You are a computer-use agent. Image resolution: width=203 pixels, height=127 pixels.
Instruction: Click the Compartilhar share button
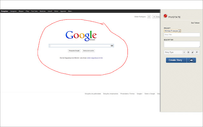156,17
